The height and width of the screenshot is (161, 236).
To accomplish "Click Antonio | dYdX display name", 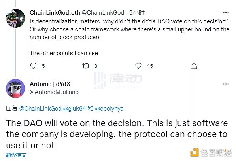I will pyautogui.click(x=50, y=84).
